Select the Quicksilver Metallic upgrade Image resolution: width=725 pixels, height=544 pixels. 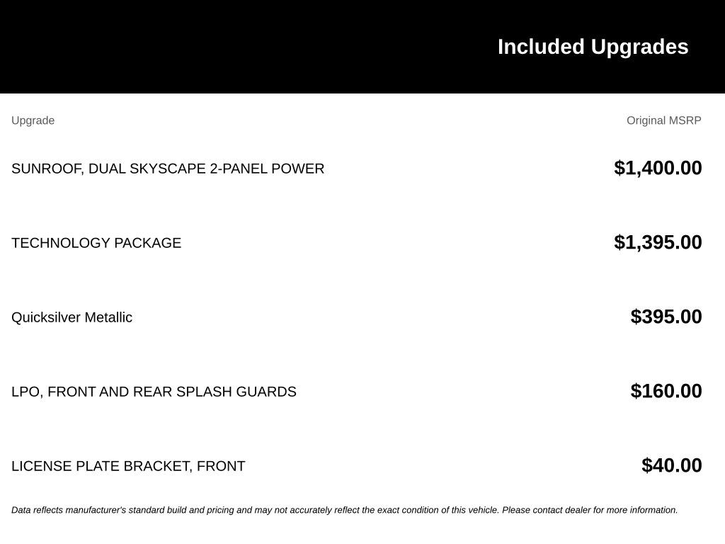click(72, 317)
